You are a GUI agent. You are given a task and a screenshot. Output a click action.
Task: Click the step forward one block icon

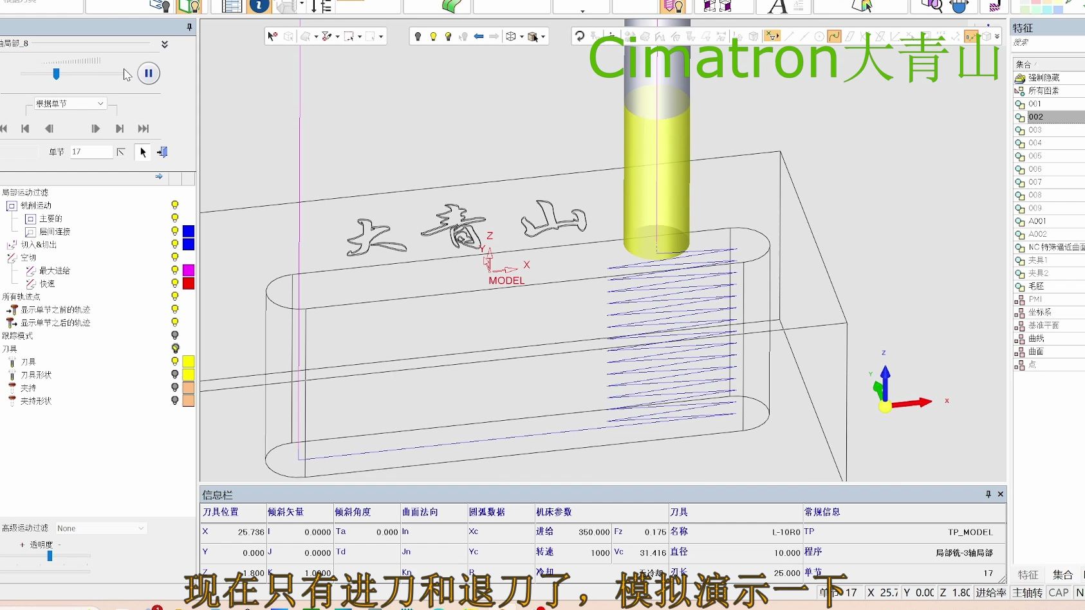[95, 129]
